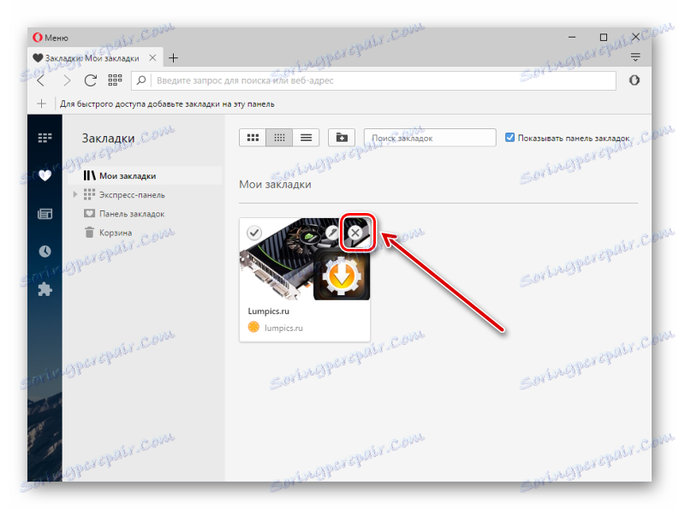Viewport: 679px width, 509px height.
Task: Toggle Показывать панель закладок checkbox
Action: tap(509, 138)
